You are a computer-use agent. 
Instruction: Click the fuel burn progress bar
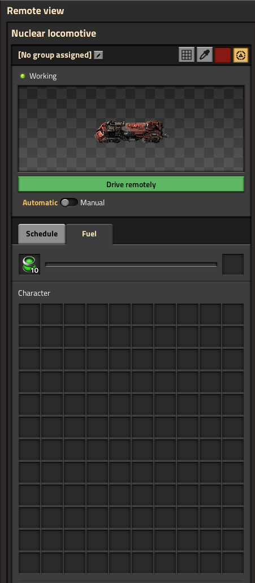point(131,265)
